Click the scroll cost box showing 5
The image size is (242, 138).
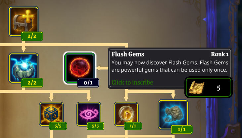(x=209, y=87)
